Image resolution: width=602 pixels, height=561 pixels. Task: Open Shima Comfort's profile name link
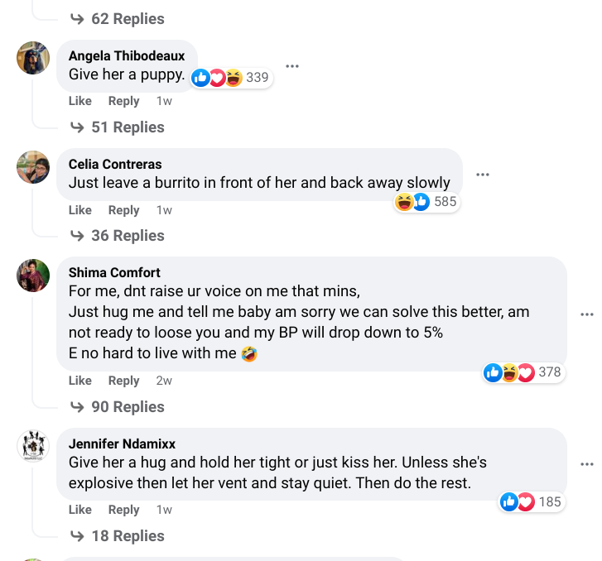[114, 272]
